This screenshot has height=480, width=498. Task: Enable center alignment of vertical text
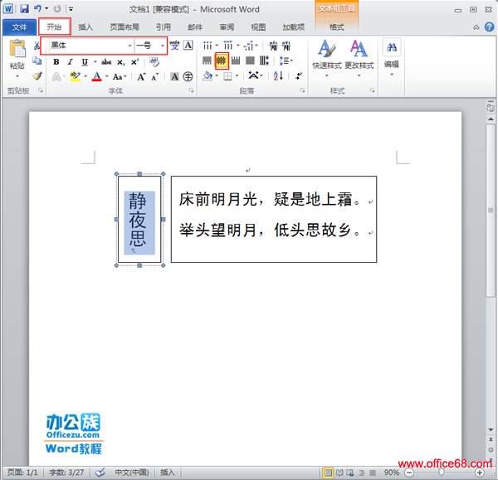point(222,61)
